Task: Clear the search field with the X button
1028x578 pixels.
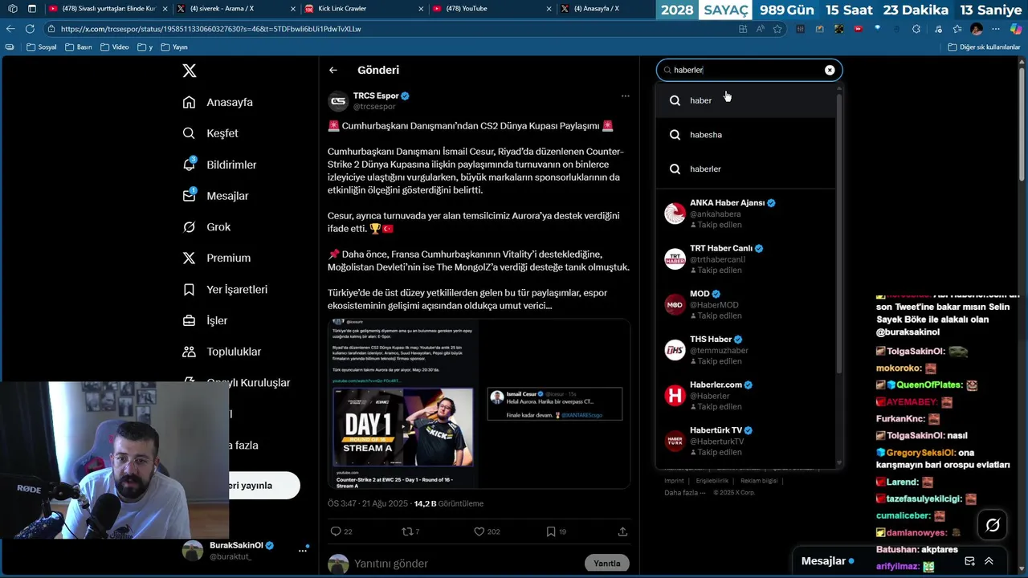Action: pyautogui.click(x=830, y=70)
